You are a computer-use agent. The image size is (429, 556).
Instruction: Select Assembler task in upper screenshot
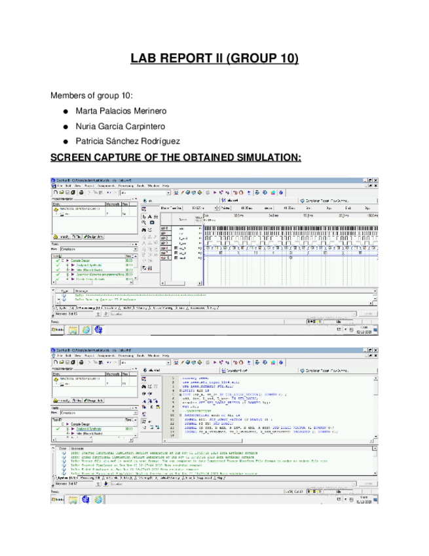100,275
